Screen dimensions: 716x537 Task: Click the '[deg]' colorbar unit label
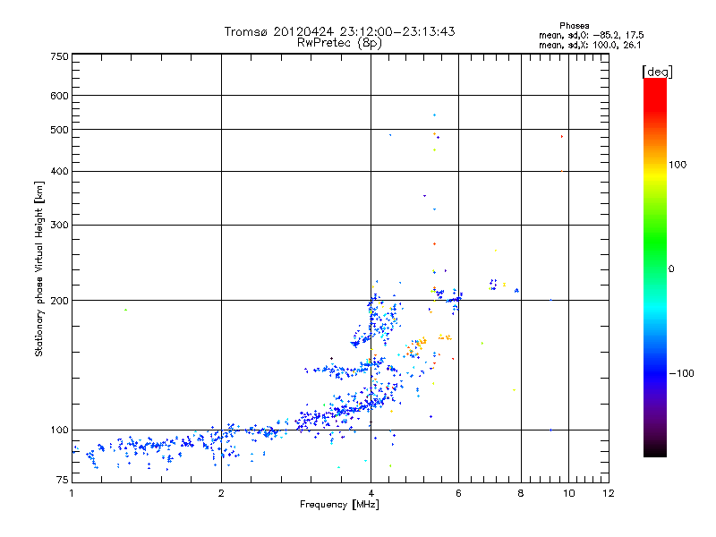coord(657,72)
